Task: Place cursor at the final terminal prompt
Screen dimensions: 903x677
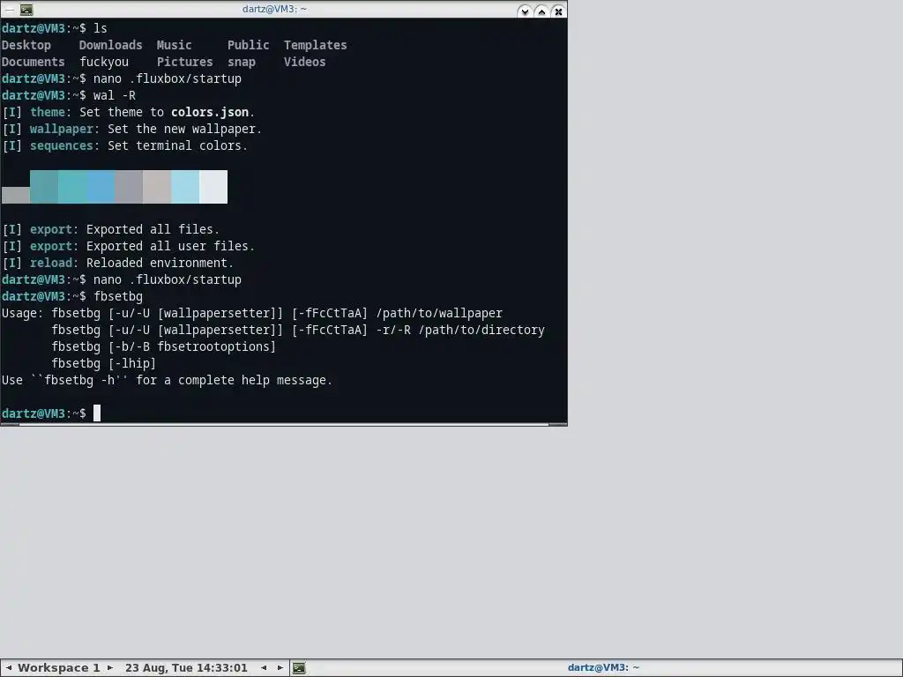Action: [x=97, y=413]
